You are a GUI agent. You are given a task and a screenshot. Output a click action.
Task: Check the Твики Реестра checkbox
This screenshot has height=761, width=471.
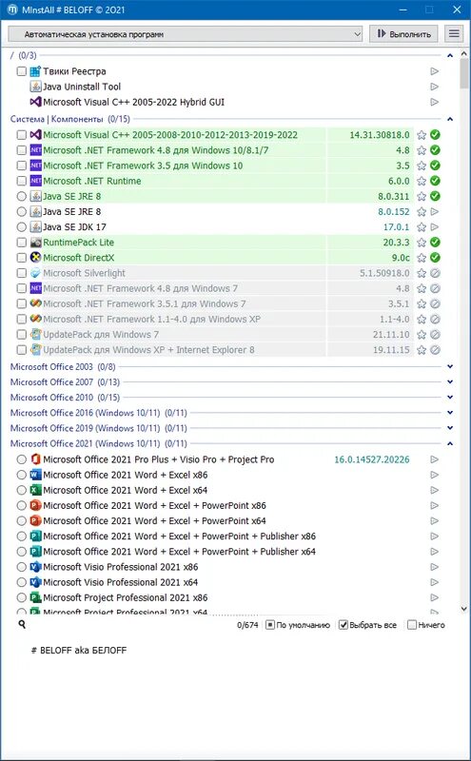[21, 71]
